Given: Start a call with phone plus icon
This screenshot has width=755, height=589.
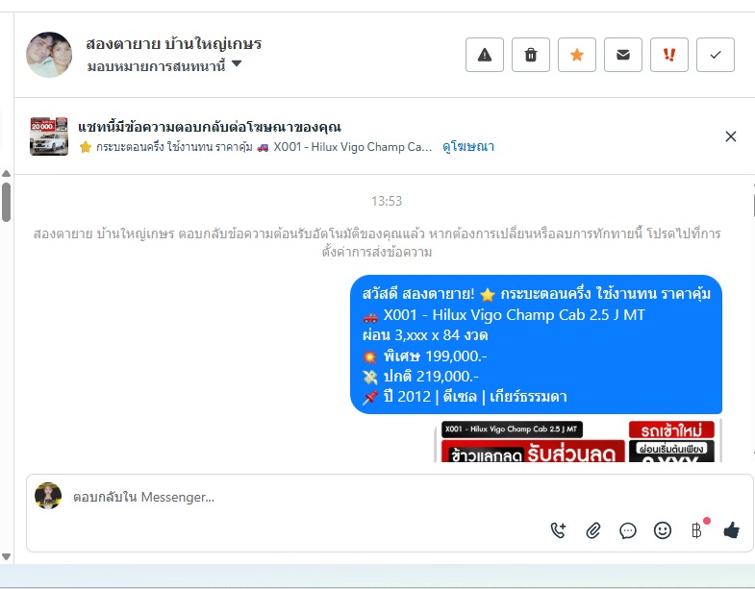Looking at the screenshot, I should pyautogui.click(x=558, y=530).
